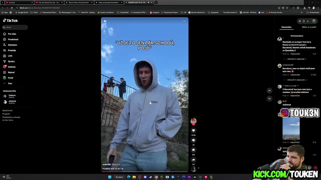Seek the video progress bar

click(x=145, y=172)
